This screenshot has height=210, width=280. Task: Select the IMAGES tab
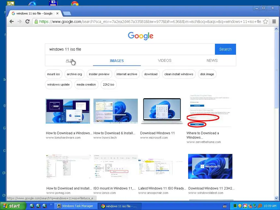tap(117, 61)
